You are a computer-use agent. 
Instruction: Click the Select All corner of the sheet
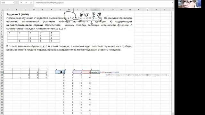pyautogui.click(x=2, y=10)
